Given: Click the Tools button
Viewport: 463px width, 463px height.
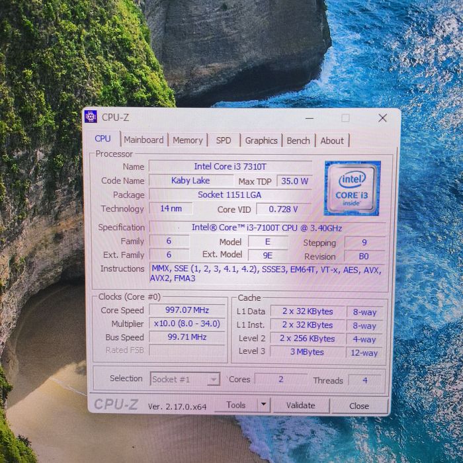Looking at the screenshot, I should tap(235, 405).
